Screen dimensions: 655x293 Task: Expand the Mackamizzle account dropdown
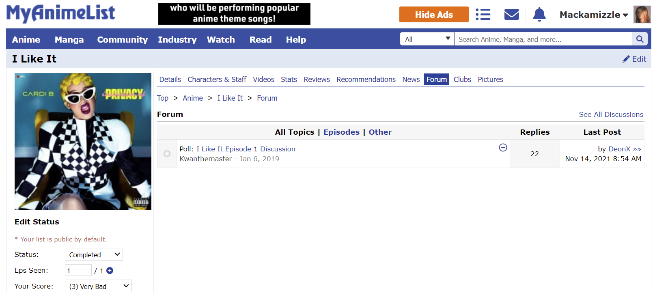[x=593, y=15]
